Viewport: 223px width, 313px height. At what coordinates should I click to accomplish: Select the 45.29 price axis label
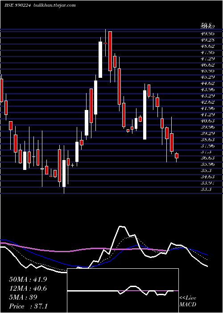[x=208, y=77]
